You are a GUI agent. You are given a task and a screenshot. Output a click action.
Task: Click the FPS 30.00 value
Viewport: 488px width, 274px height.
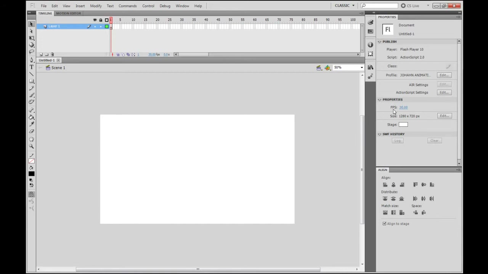pyautogui.click(x=403, y=108)
